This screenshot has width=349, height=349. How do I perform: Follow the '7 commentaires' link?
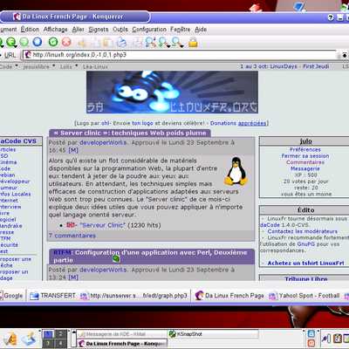(x=72, y=236)
